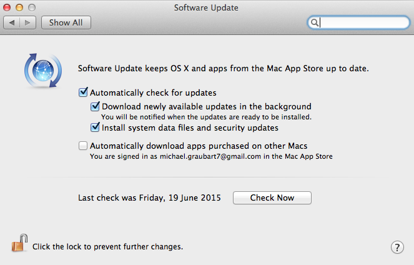
Task: Focus the search input field
Action: click(362, 22)
